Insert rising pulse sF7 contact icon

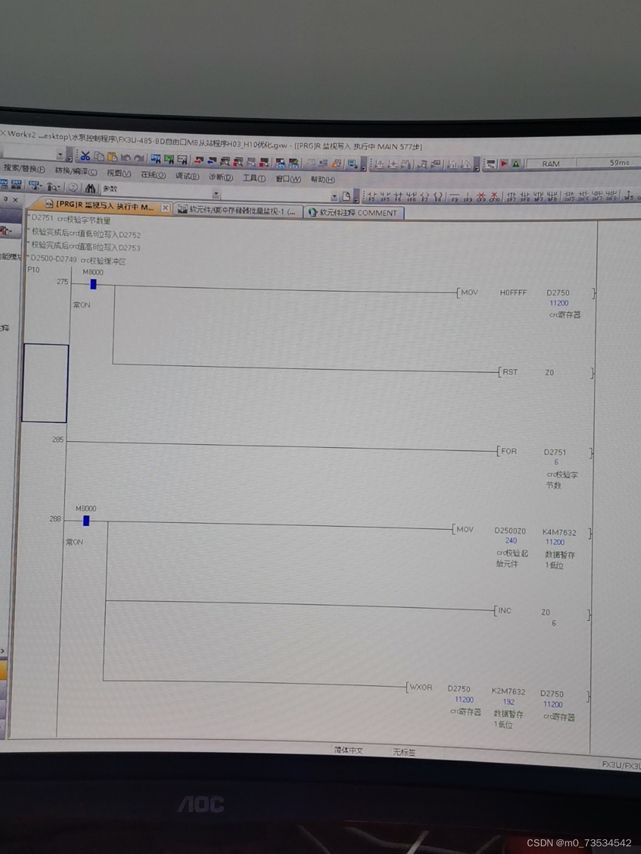point(510,197)
